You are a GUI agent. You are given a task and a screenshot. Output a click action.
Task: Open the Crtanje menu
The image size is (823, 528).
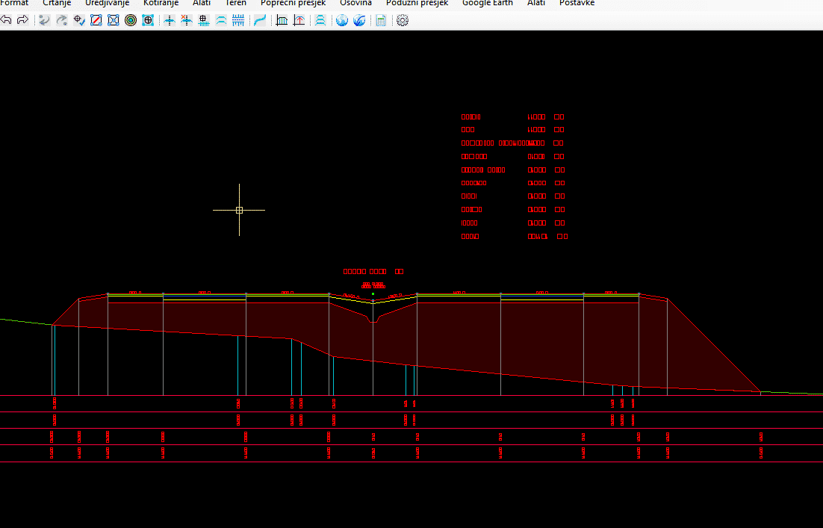click(57, 3)
